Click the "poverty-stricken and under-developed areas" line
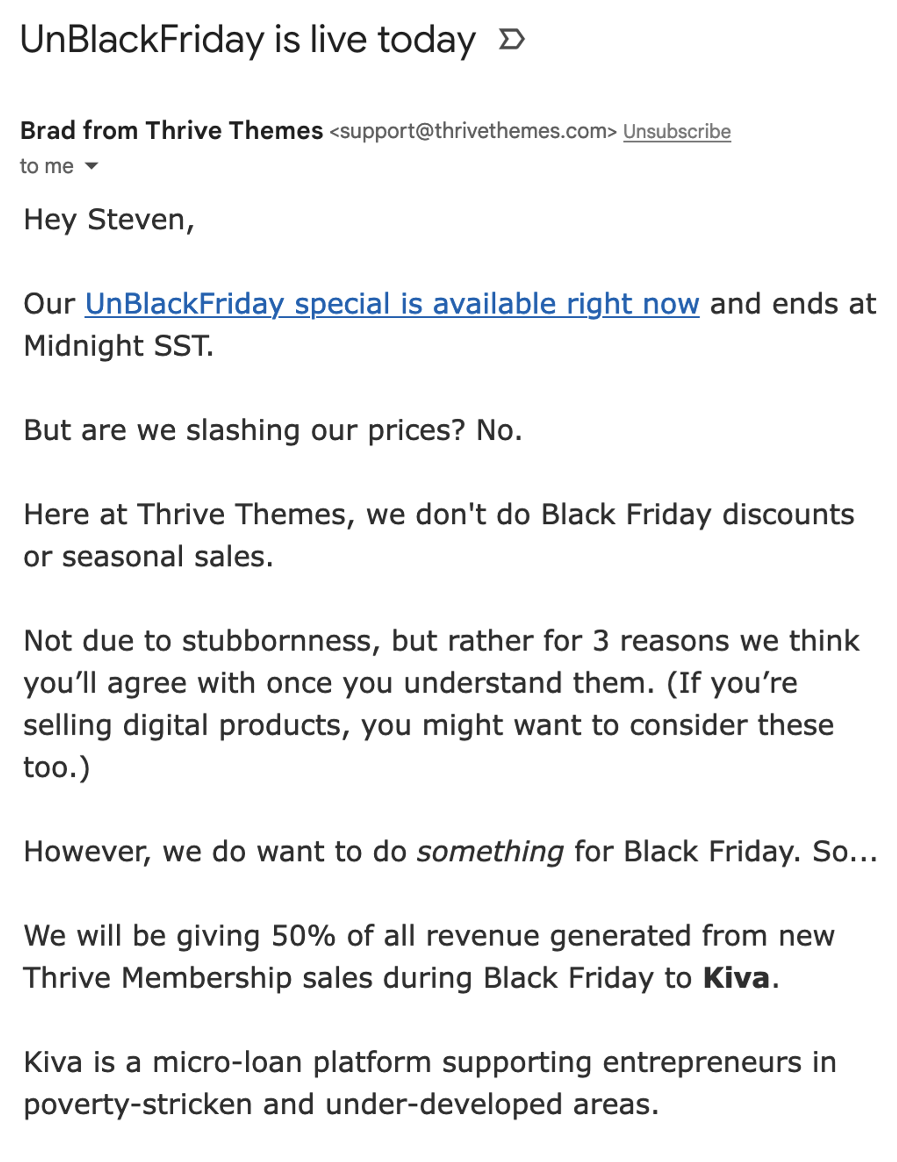The width and height of the screenshot is (897, 1162). (x=341, y=1104)
